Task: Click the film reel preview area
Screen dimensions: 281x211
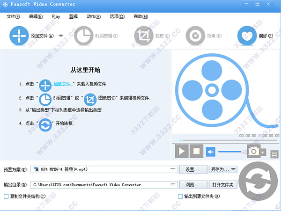Action: click(226, 91)
